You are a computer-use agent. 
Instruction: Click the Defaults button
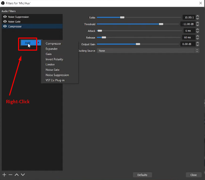pyautogui.click(x=142, y=175)
